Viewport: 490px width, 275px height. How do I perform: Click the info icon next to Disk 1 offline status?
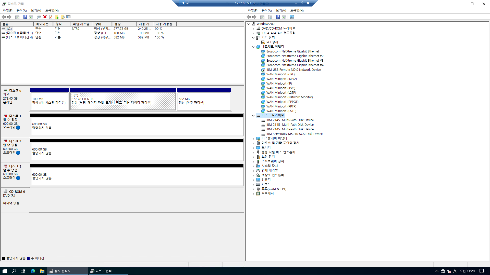(18, 128)
